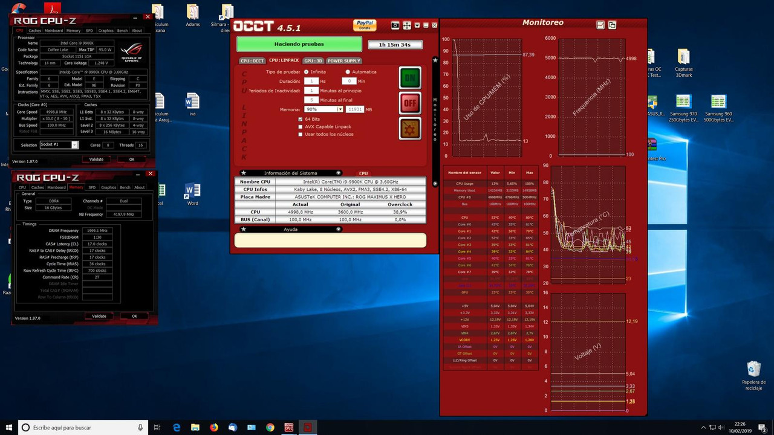The width and height of the screenshot is (774, 435).
Task: Open Samsung 970 250Gbytes desktop file
Action: coord(683,109)
